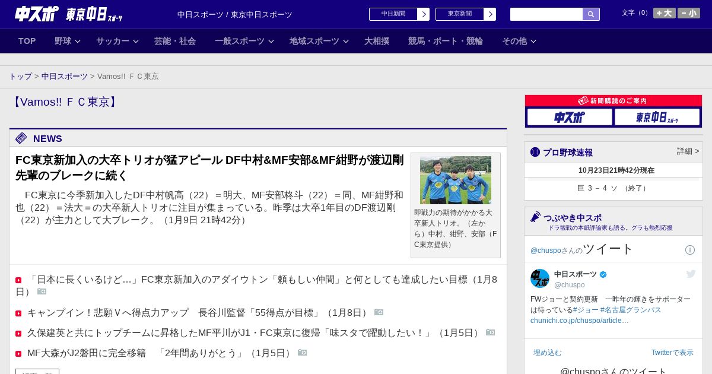
Task: Expand the その他 menu chevron
Action: coord(533,41)
